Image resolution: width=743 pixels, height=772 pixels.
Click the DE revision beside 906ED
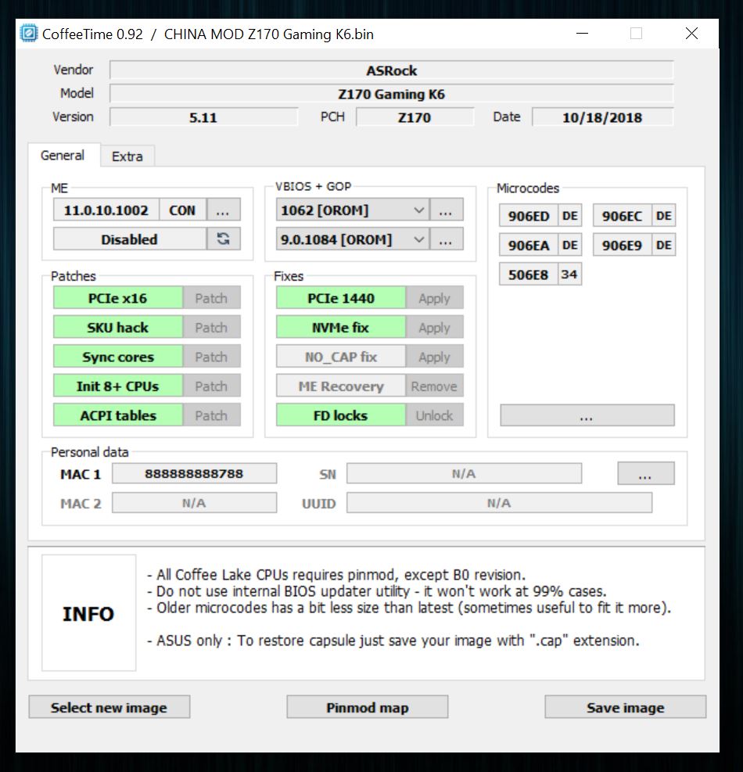(x=569, y=216)
